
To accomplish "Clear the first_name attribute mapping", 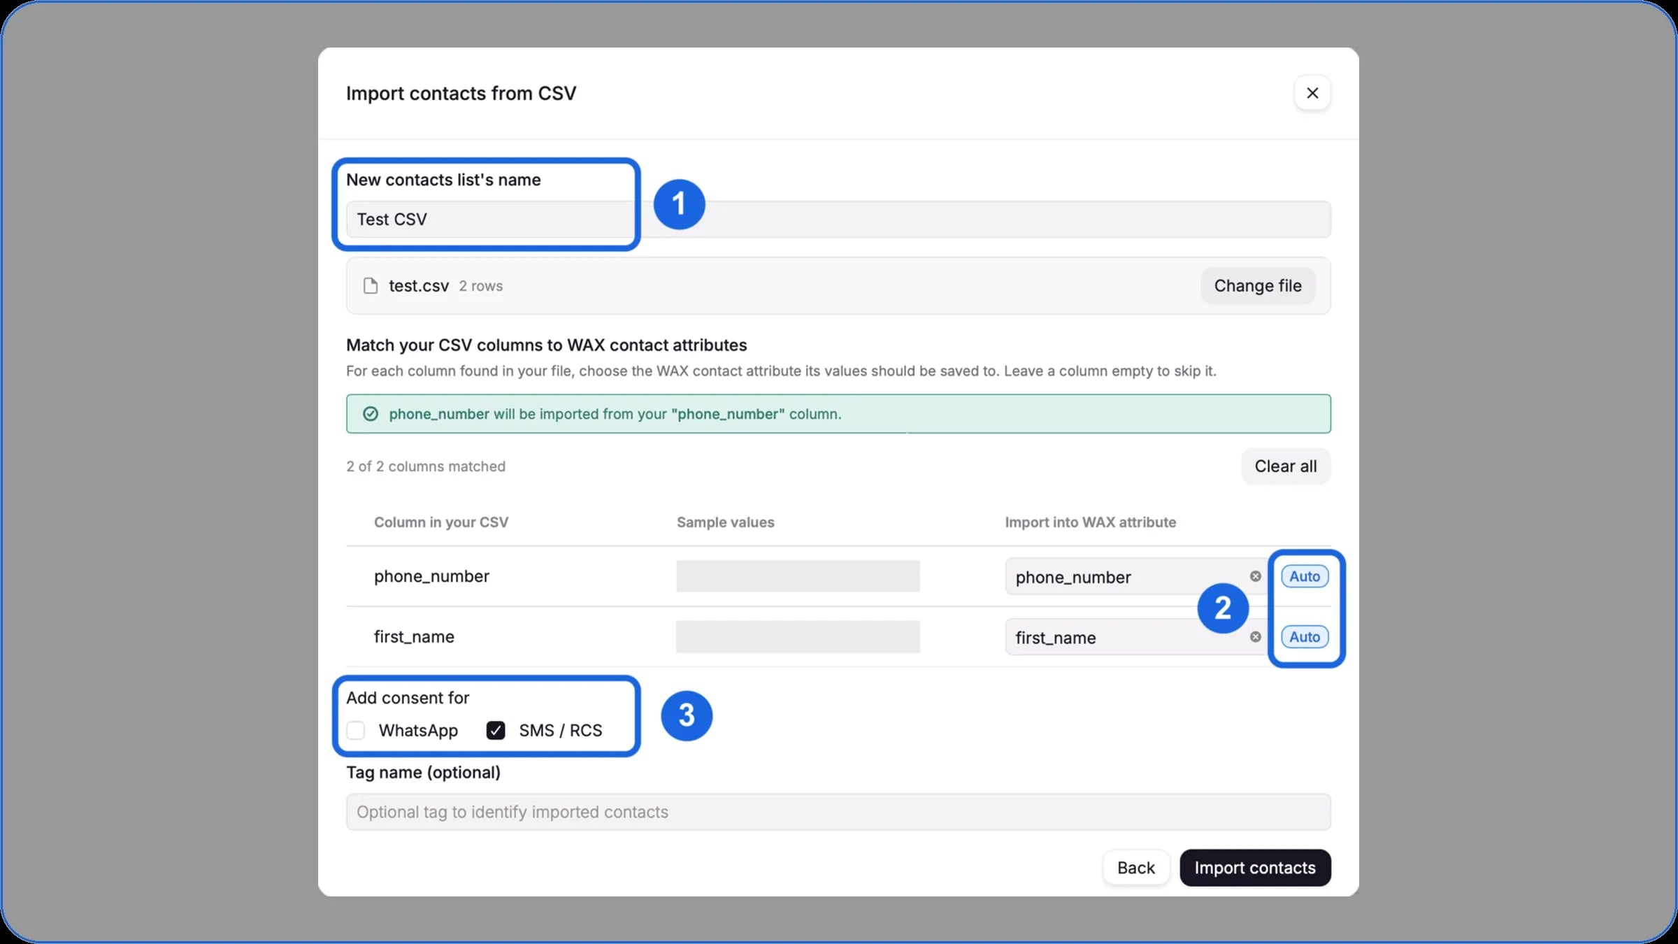I will click(x=1255, y=637).
